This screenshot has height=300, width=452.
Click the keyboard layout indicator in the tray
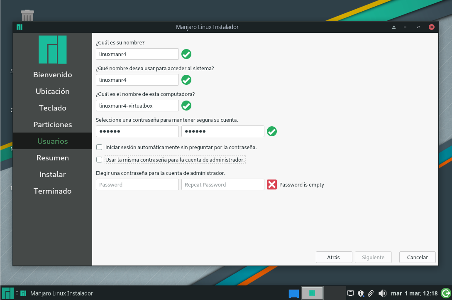pos(350,293)
